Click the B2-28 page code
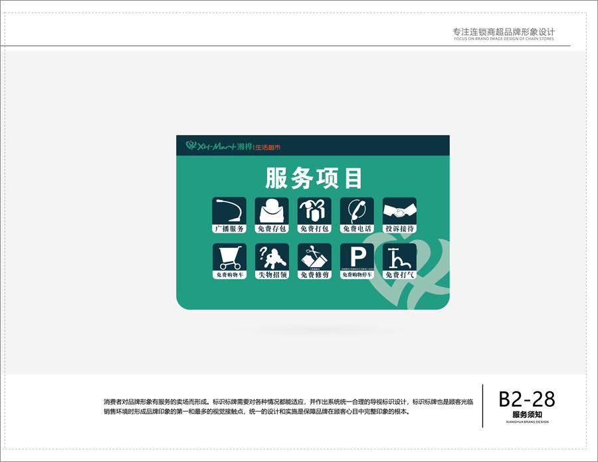 pyautogui.click(x=527, y=400)
